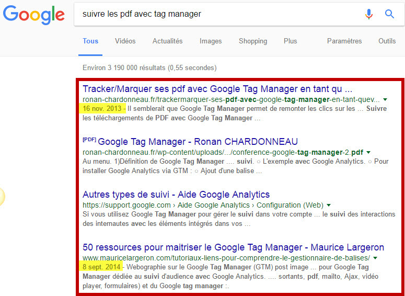Activate voice search microphone icon
This screenshot has width=405, height=296.
(x=369, y=14)
